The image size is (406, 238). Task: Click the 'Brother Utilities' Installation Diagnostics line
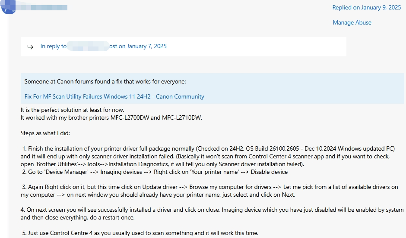tap(162, 164)
